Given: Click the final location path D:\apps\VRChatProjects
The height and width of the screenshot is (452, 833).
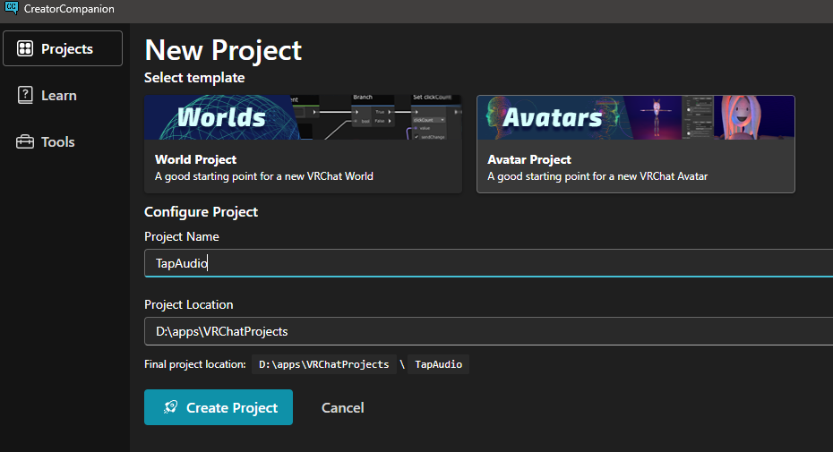Looking at the screenshot, I should coord(324,364).
